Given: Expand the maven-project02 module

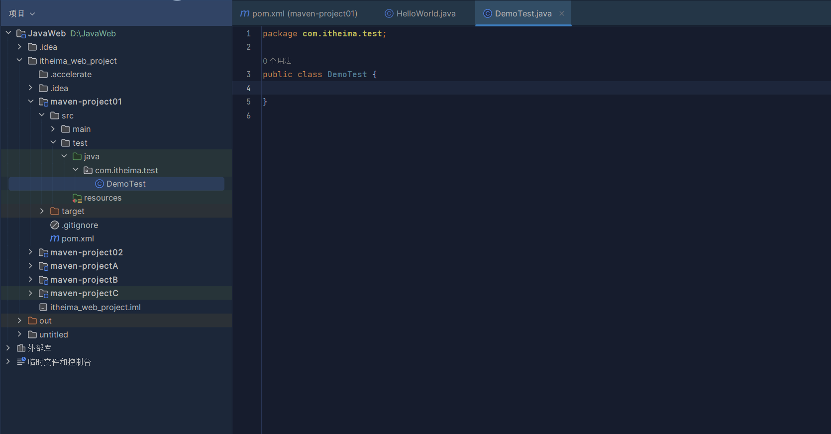Looking at the screenshot, I should 30,252.
